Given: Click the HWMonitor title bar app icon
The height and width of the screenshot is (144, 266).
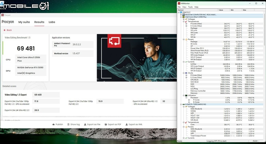Looking at the screenshot, I should pyautogui.click(x=179, y=3).
